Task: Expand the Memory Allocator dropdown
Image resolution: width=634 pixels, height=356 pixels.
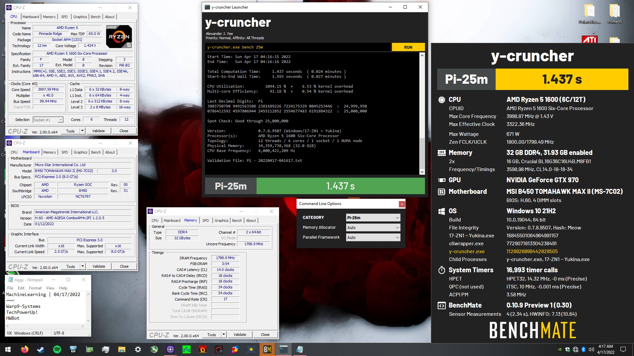Action: [x=373, y=227]
